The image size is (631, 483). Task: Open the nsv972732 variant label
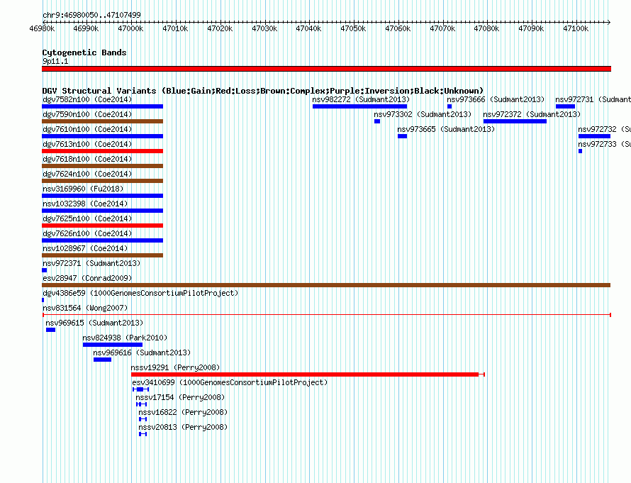(x=604, y=129)
